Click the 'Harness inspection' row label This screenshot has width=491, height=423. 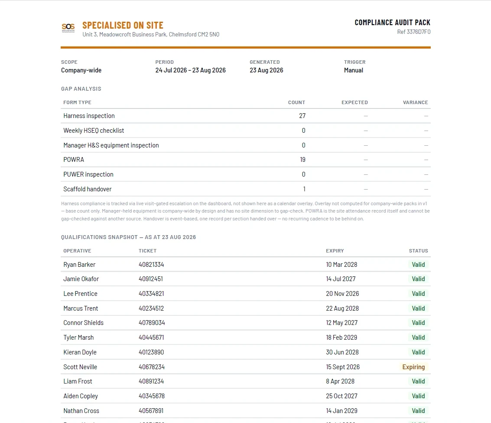click(x=89, y=116)
